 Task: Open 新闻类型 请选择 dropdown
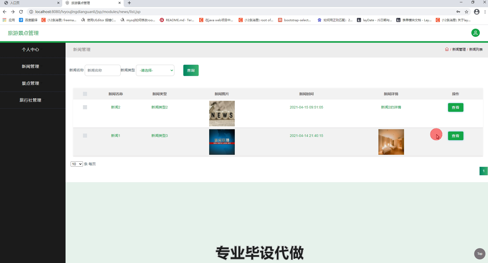(x=155, y=70)
